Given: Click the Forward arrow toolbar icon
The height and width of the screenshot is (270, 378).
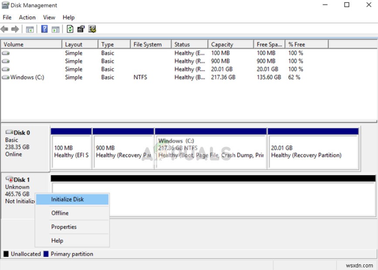Looking at the screenshot, I should coord(15,30).
